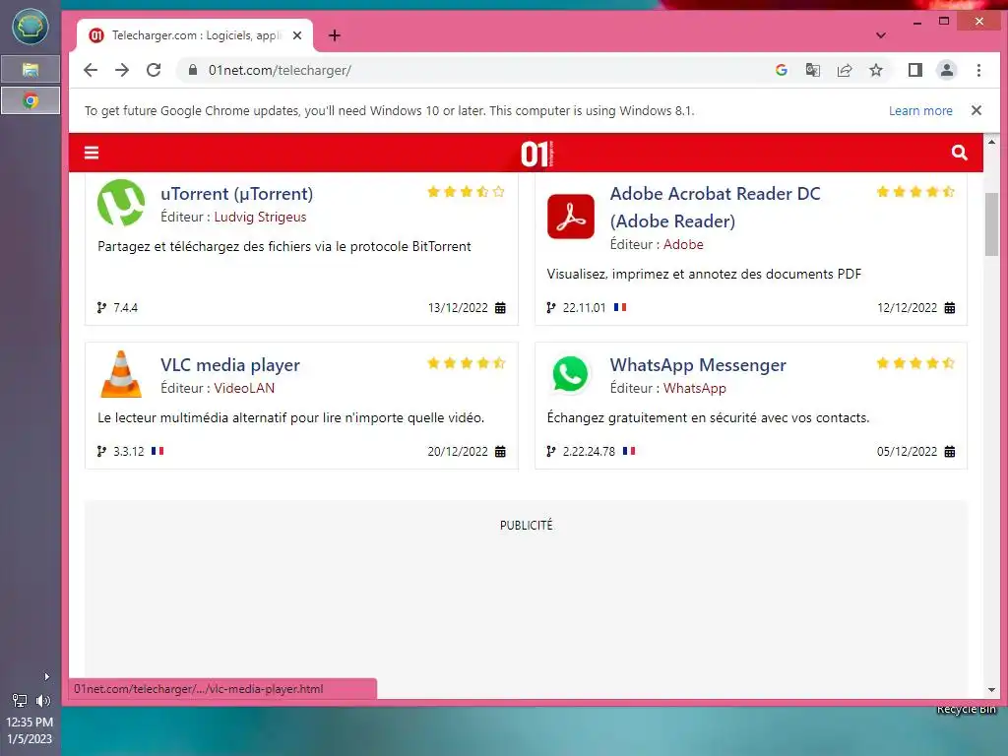
Task: Open the Adobe Acrobat Reader icon
Action: point(571,216)
